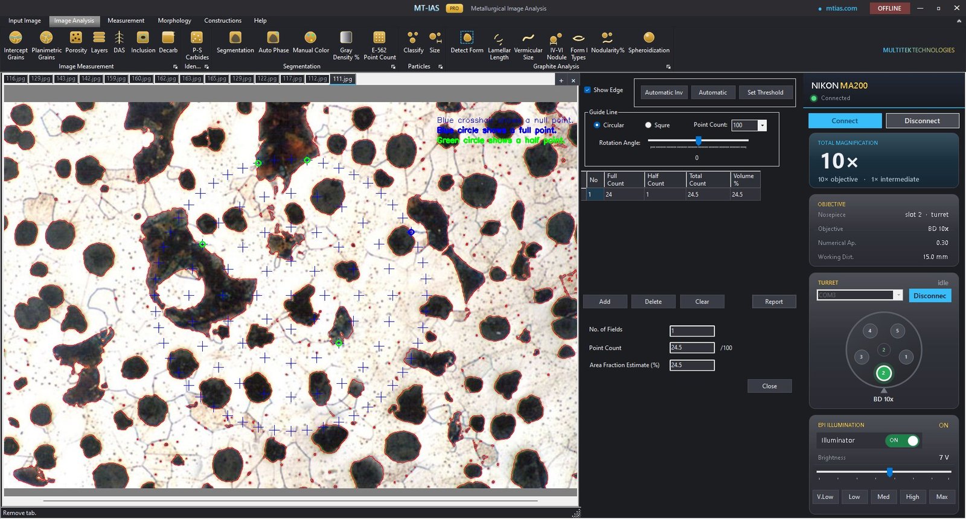The image size is (966, 519).
Task: Open the Segmentation tool
Action: [x=235, y=43]
